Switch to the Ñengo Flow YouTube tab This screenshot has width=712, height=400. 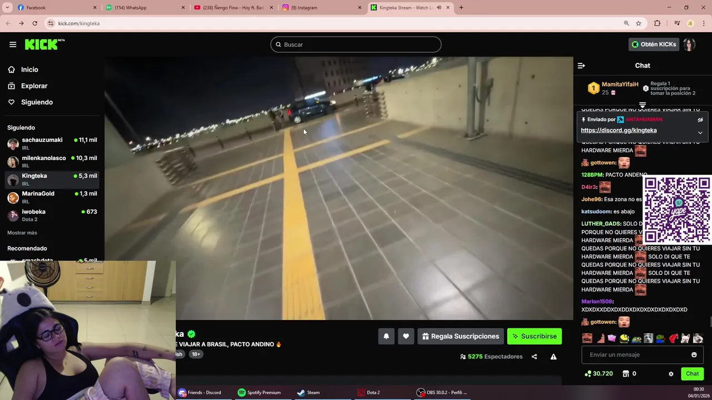coord(233,8)
